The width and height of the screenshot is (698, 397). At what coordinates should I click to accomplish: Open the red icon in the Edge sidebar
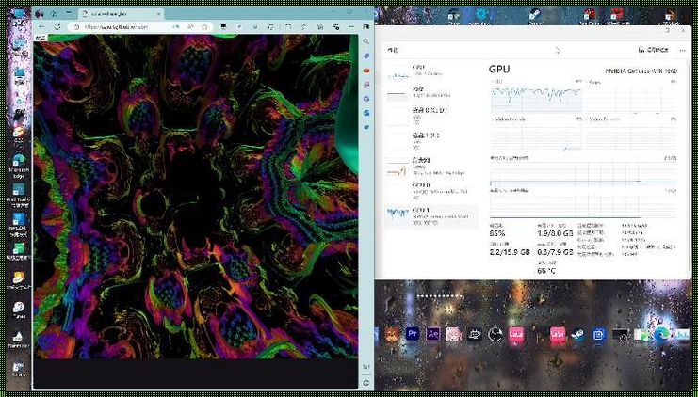click(365, 71)
